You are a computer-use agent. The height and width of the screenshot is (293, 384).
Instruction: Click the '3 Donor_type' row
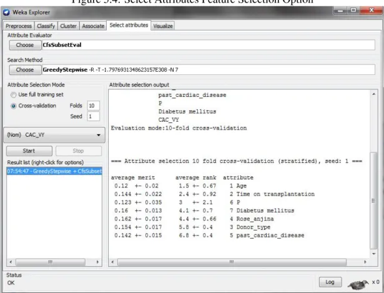click(x=192, y=227)
